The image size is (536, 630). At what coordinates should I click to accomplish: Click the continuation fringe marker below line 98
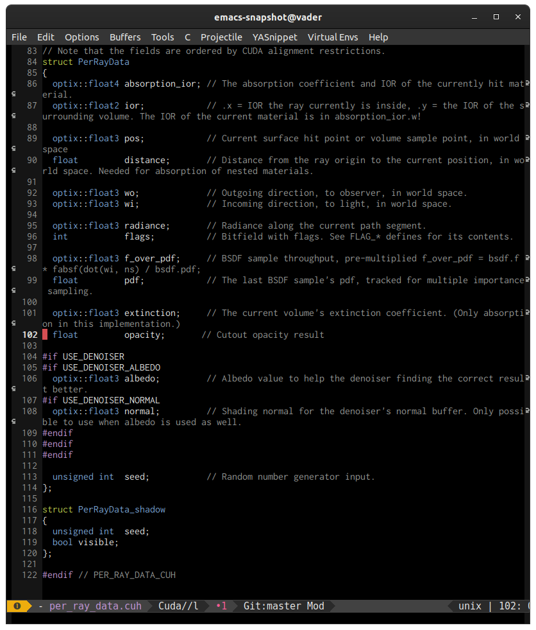point(13,268)
